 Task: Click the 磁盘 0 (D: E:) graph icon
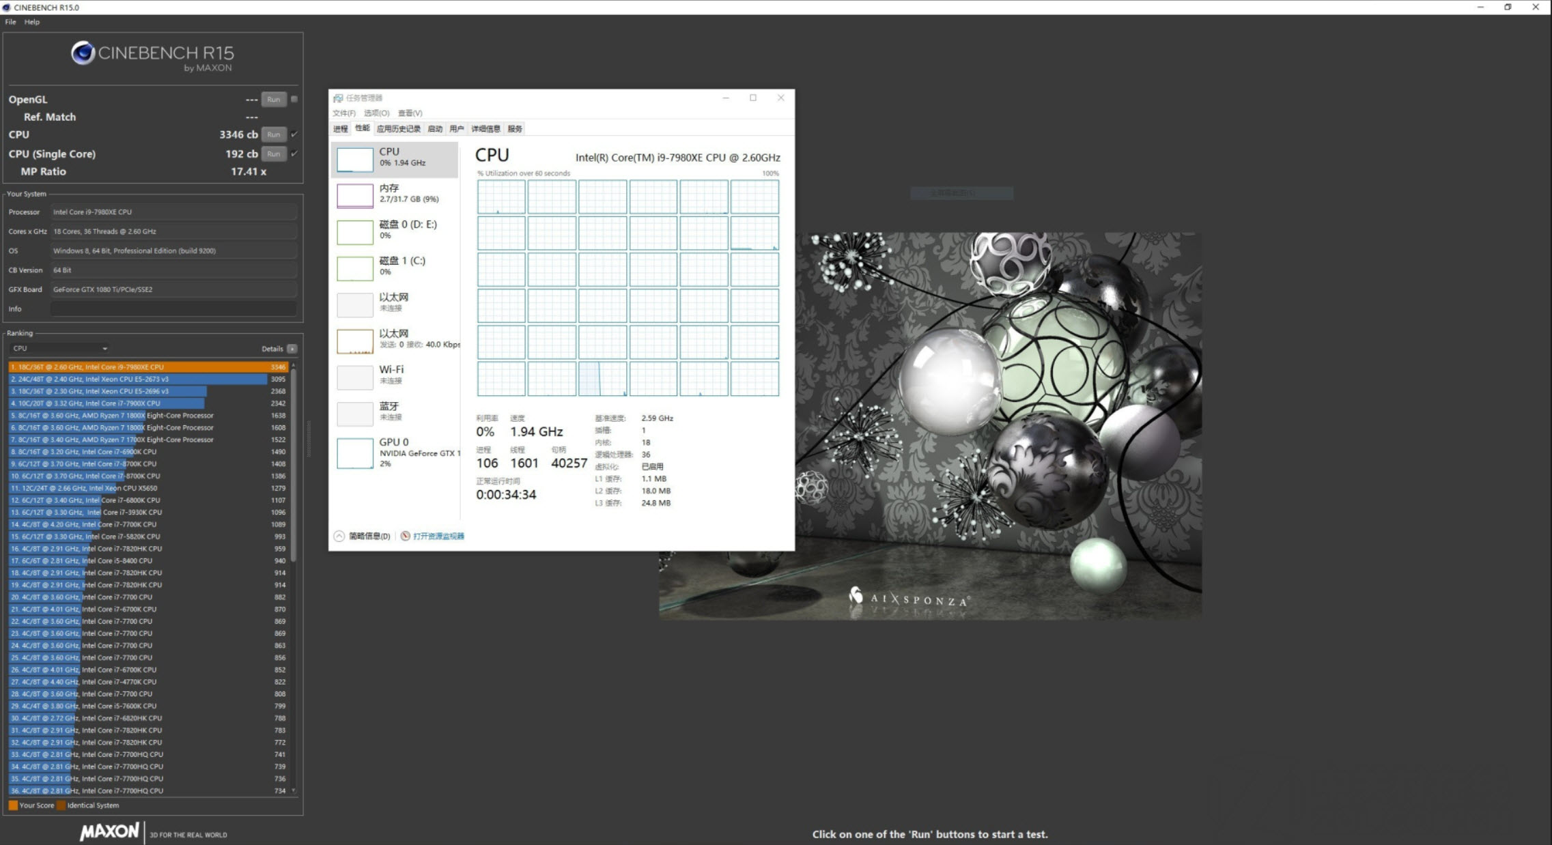355,232
